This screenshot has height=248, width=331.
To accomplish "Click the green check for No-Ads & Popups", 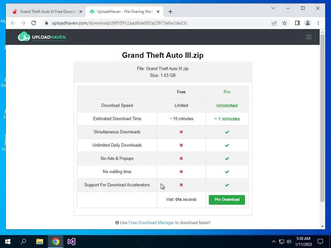I will coord(227,159).
